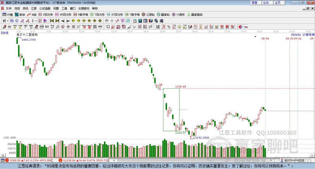Viewport: 315px width, 169px height.
Task: Click the Shenzhen index 11238.06 status
Action: 84,160
